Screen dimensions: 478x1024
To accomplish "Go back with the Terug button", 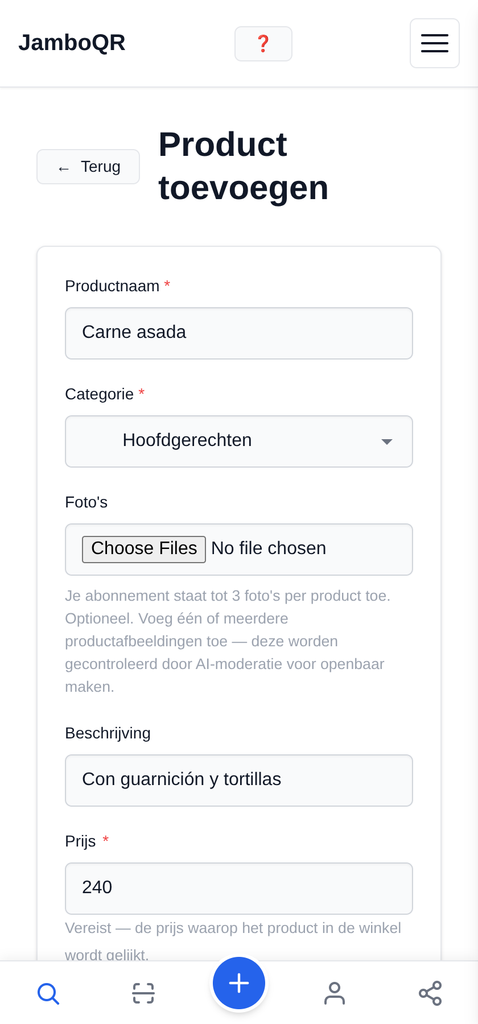I will point(88,167).
